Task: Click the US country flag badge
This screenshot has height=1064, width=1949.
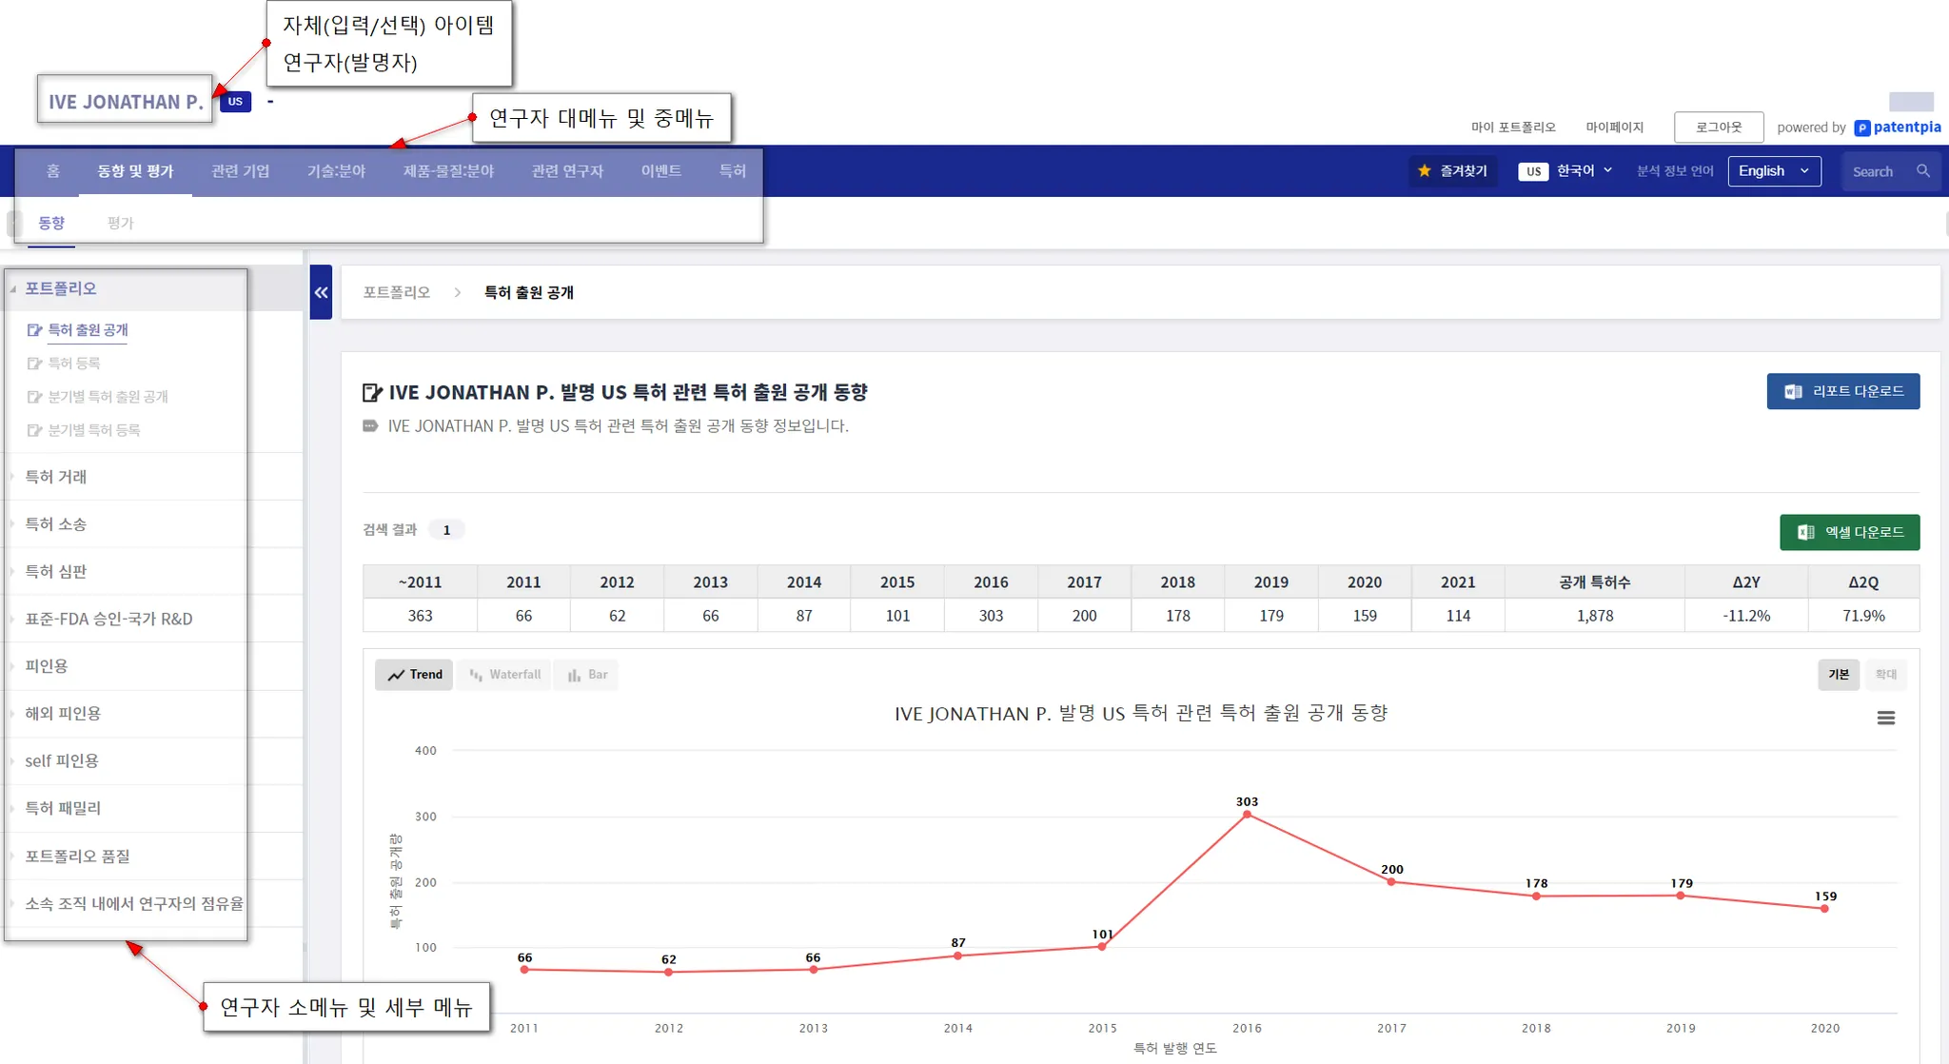Action: pos(235,102)
